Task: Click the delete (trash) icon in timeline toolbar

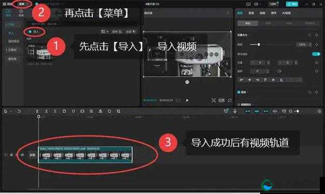Action: pyautogui.click(x=64, y=111)
